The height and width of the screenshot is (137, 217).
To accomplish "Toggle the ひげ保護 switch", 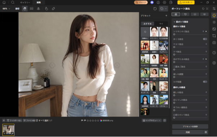I will 205,82.
